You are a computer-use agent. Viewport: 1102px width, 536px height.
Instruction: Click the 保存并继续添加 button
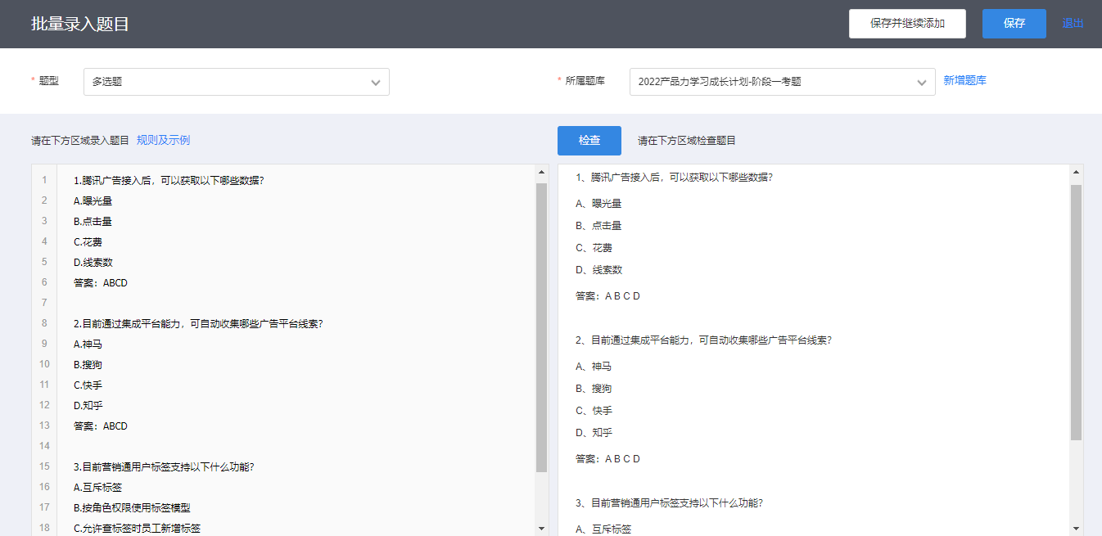(907, 24)
